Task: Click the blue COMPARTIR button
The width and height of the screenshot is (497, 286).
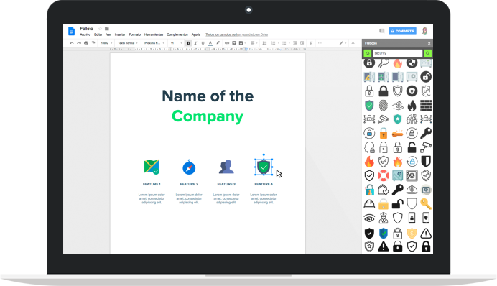Action: click(x=402, y=31)
